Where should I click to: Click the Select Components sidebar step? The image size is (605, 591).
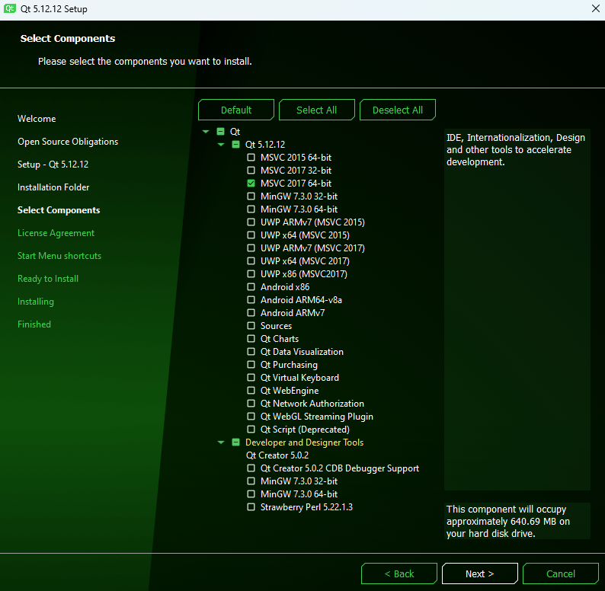(x=59, y=210)
